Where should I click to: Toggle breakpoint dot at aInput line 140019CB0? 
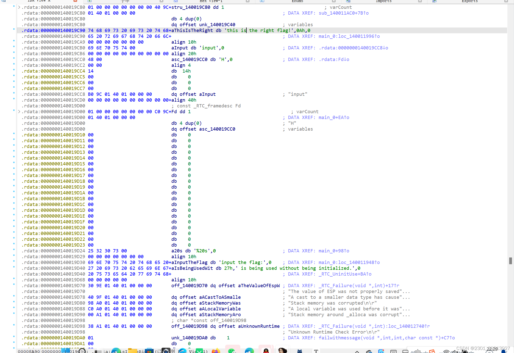(x=14, y=47)
